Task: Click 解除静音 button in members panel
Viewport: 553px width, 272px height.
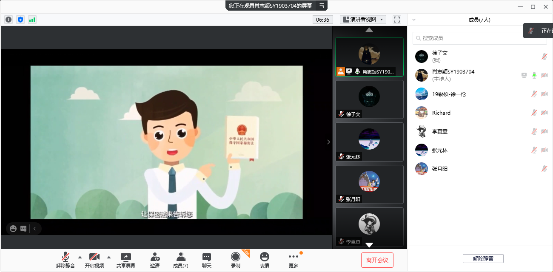Action: click(x=483, y=258)
